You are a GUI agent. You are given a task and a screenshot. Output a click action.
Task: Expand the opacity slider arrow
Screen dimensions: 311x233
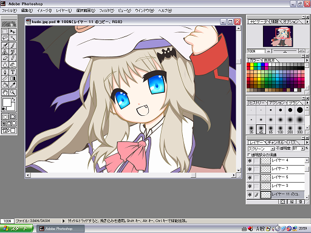click(x=302, y=149)
